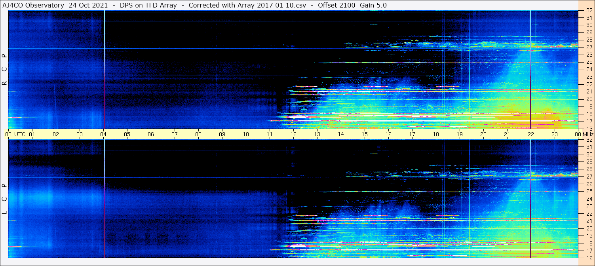Select the 08 UTC hour label

[x=198, y=134]
